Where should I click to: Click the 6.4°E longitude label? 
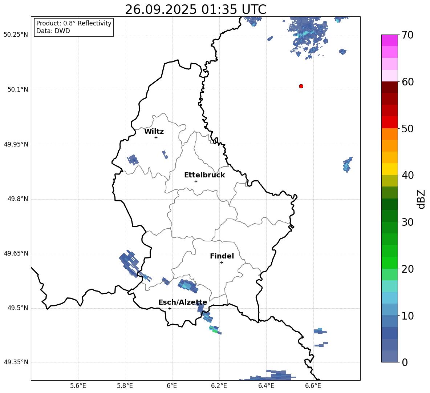click(266, 386)
